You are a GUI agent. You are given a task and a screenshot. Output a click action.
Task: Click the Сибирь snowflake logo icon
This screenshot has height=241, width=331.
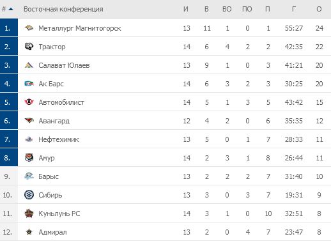[x=29, y=195]
